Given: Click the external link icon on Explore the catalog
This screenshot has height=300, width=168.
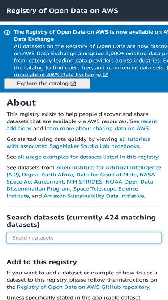Looking at the screenshot, I should pos(73,84).
